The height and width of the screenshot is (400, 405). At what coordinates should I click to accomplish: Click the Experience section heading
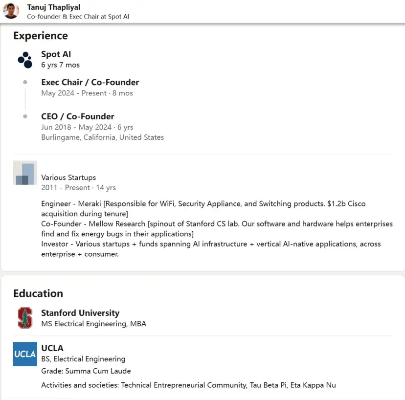41,36
